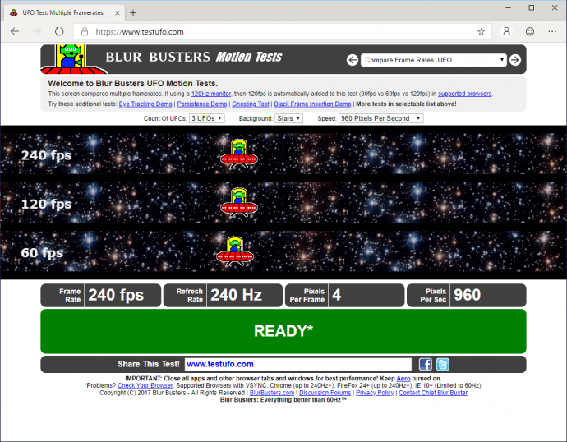Follow the Black Frame Insertion Demo link

(312, 104)
